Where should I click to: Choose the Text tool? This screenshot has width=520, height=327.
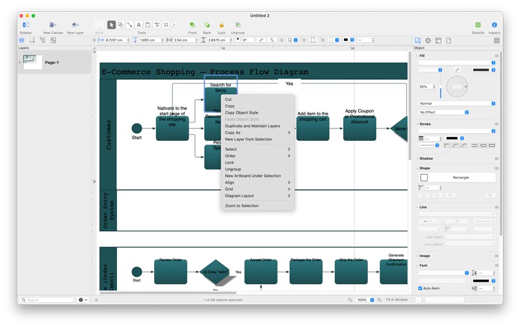(138, 25)
